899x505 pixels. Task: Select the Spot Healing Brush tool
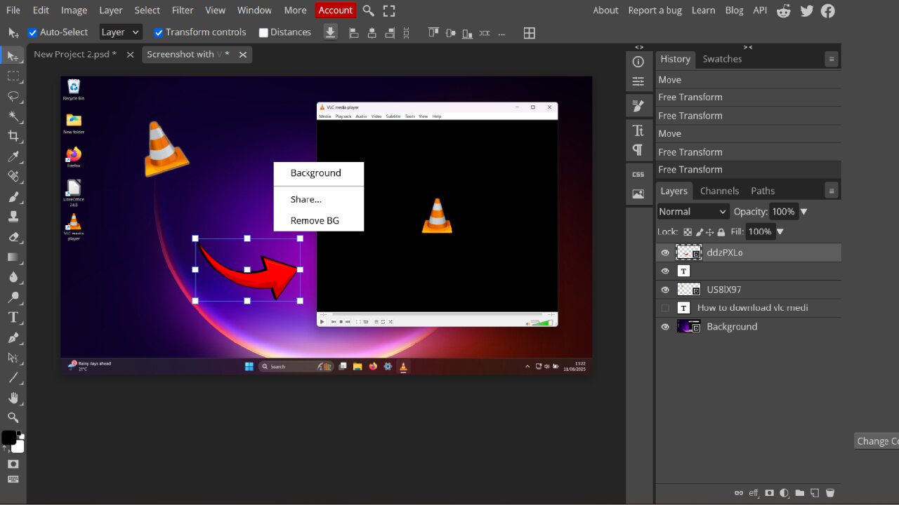point(13,177)
